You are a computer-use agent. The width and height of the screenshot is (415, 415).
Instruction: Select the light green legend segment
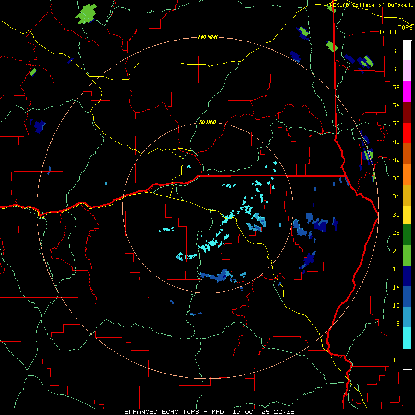point(407,255)
